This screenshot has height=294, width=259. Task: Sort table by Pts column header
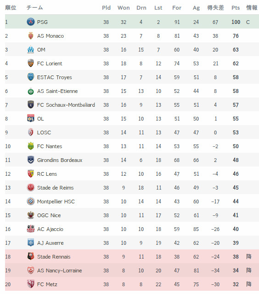click(x=236, y=8)
